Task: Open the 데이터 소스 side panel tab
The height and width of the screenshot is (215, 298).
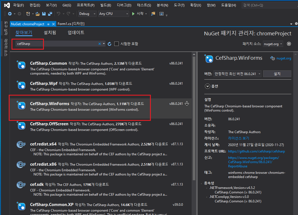Action: [6, 47]
